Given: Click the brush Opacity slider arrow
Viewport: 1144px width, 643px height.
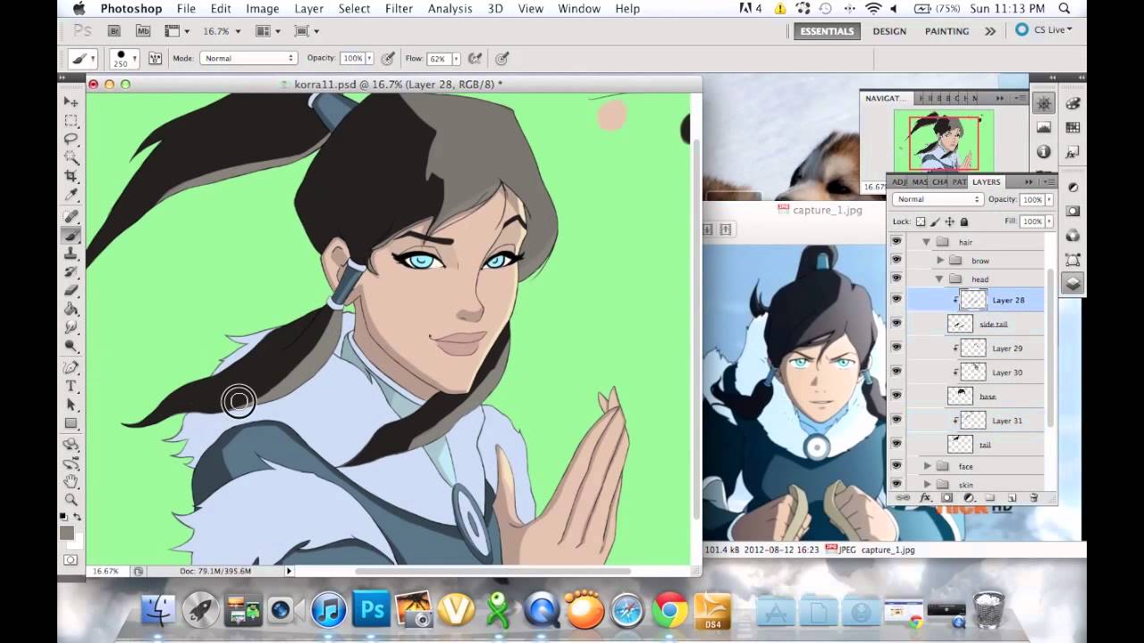Looking at the screenshot, I should coord(370,59).
